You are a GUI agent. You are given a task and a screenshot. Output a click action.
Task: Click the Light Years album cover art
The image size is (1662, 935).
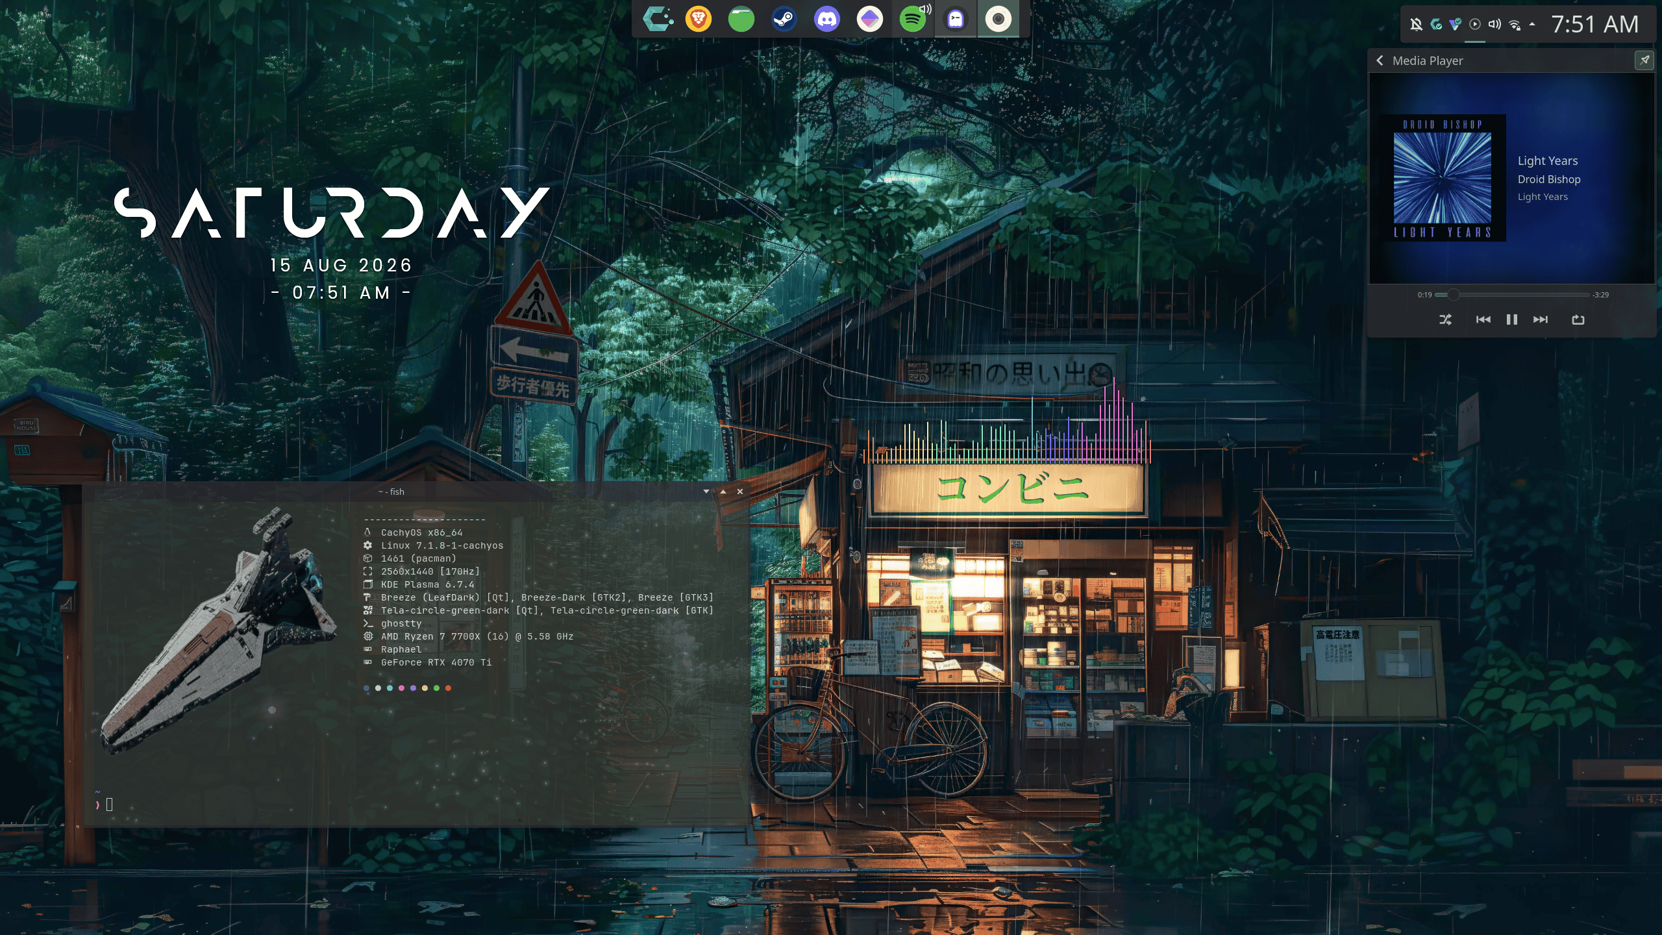coord(1442,178)
